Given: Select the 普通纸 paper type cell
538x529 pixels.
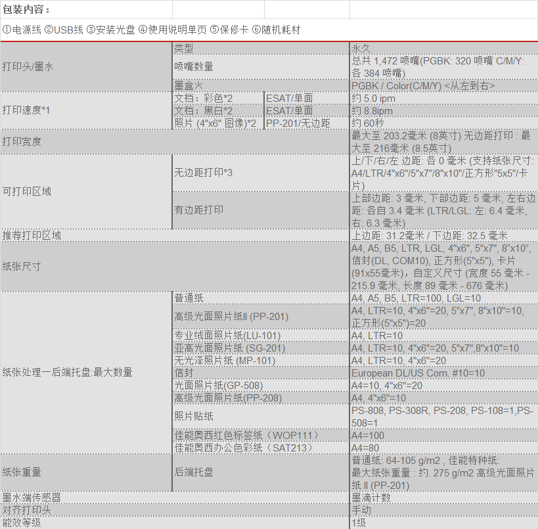Looking at the screenshot, I should click(x=189, y=298).
